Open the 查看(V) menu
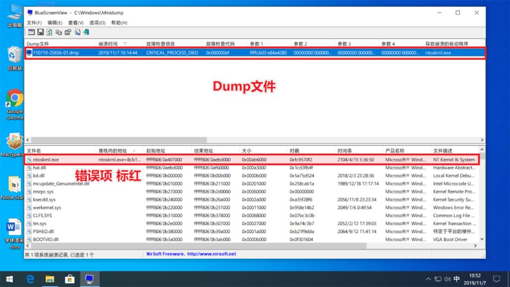The image size is (510, 287). pyautogui.click(x=76, y=23)
